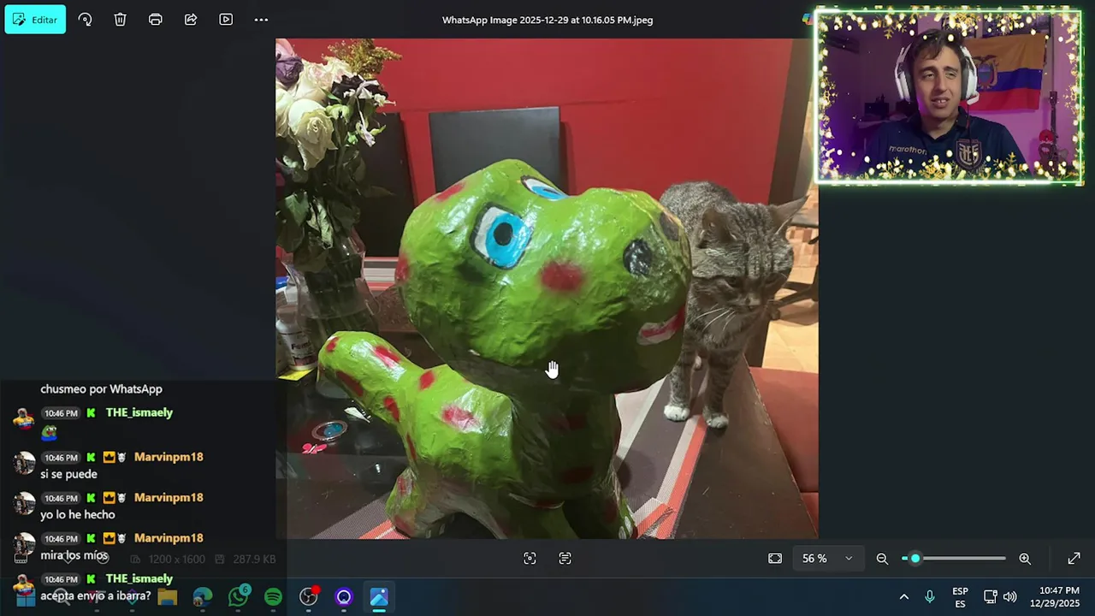This screenshot has height=616, width=1095.
Task: Click Marvinpm18 above 'si se puede'
Action: [x=169, y=457]
